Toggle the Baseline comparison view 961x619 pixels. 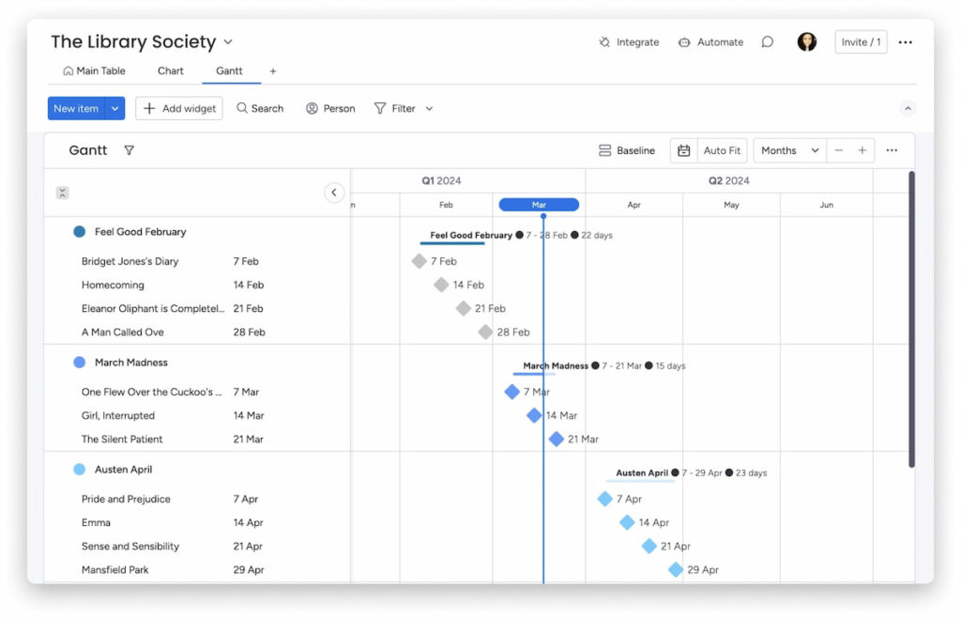[626, 150]
